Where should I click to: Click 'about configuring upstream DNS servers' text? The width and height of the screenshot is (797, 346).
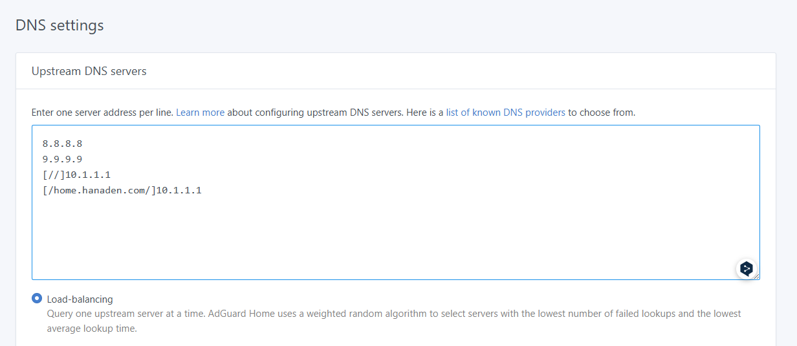(x=314, y=113)
